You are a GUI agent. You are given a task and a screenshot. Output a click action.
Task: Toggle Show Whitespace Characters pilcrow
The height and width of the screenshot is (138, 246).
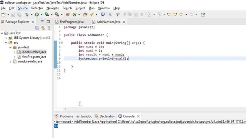141,15
